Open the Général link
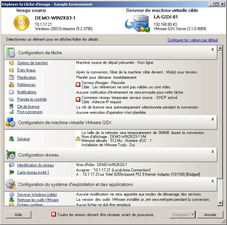This screenshot has height=225, width=227. point(23,139)
